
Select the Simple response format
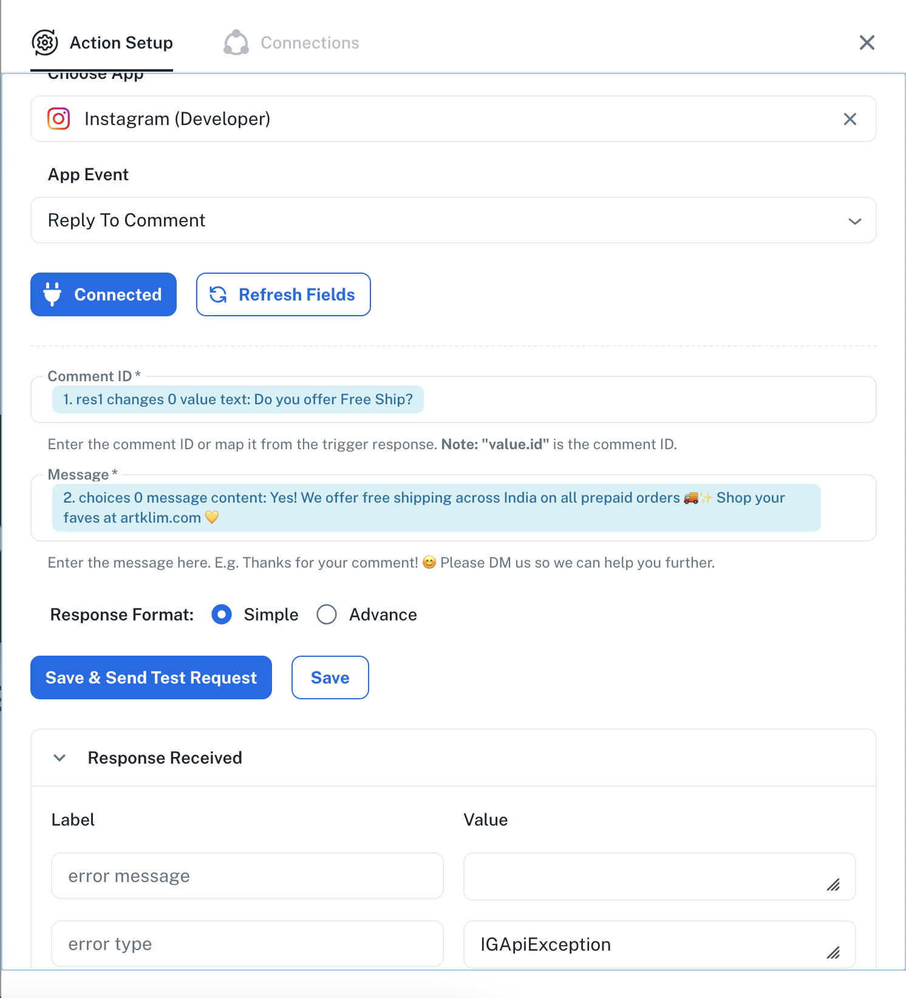(x=222, y=614)
